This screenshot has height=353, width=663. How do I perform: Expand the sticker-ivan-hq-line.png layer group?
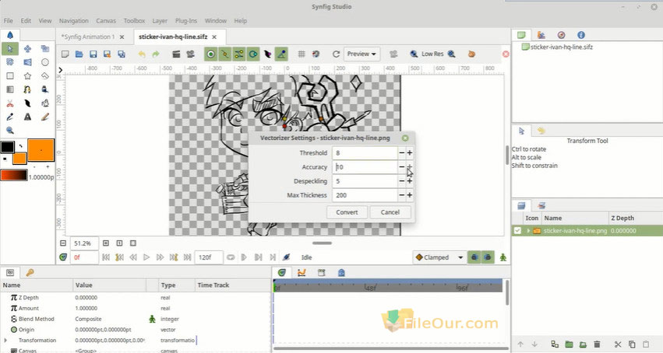pos(527,231)
